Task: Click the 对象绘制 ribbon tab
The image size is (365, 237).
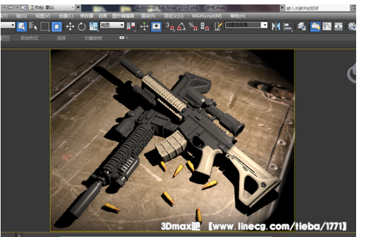Action: click(93, 38)
